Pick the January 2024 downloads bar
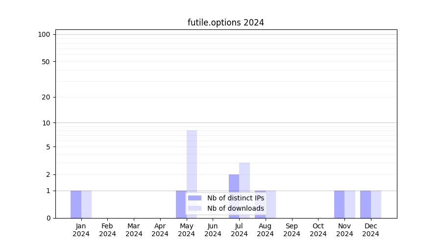 (x=86, y=204)
